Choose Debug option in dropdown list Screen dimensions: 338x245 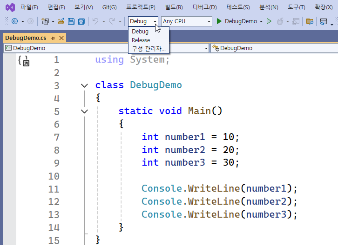[140, 32]
